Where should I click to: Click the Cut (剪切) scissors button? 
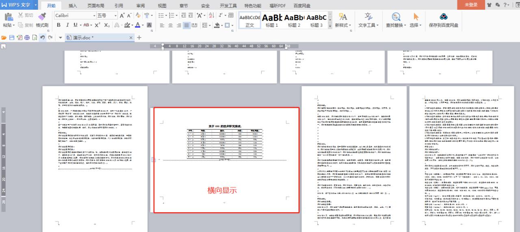[x=26, y=15]
